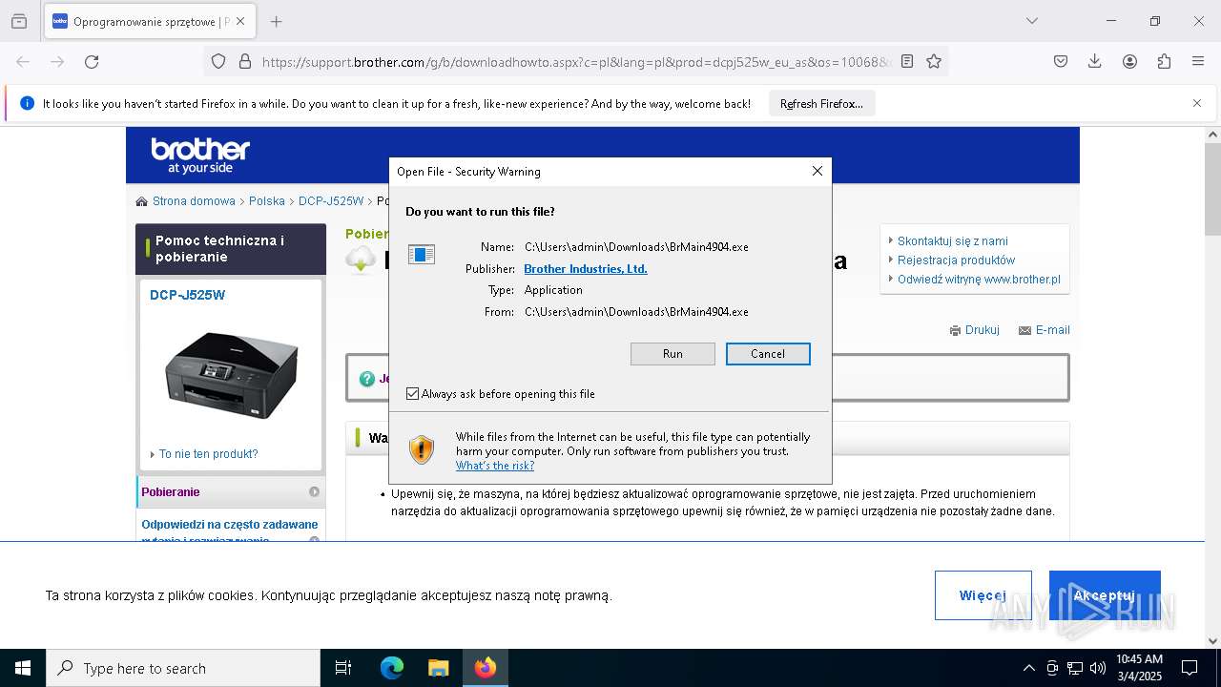This screenshot has width=1221, height=687.
Task: Open the Firefox downloads panel icon
Action: tap(1095, 61)
